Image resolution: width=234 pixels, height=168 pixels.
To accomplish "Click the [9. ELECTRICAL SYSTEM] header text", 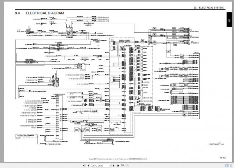I will coord(209,8).
